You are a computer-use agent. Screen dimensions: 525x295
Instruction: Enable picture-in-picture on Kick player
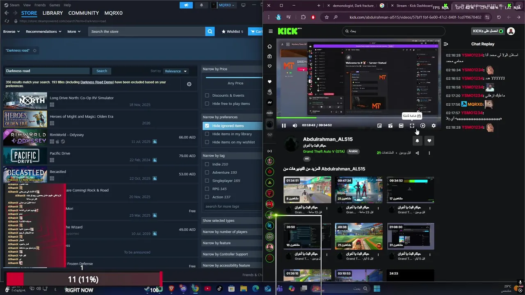pos(379,126)
